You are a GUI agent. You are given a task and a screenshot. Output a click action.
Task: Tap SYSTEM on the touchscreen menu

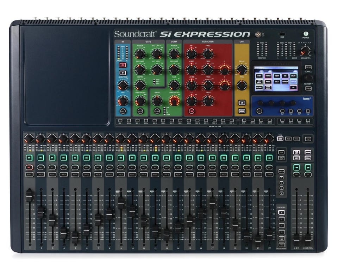(268, 75)
